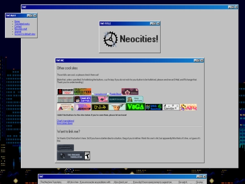Click the small dark Machine Translator button

[65, 148]
